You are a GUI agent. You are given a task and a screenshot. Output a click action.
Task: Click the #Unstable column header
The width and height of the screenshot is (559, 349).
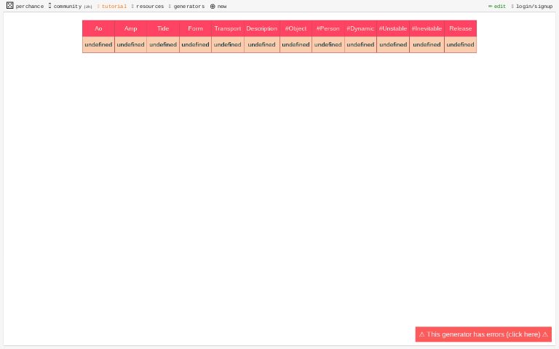coord(393,28)
